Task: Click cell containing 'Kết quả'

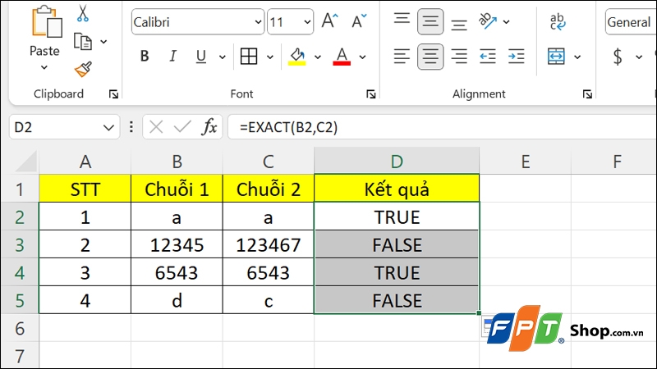Action: click(397, 189)
